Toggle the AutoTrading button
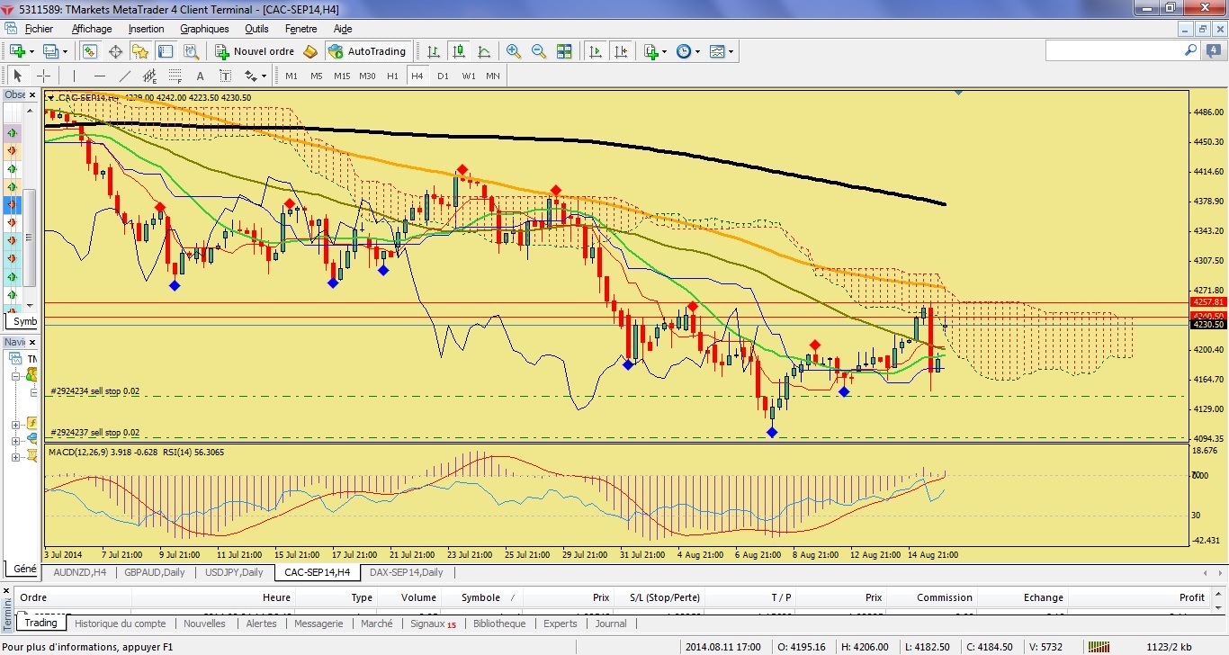 [x=369, y=51]
